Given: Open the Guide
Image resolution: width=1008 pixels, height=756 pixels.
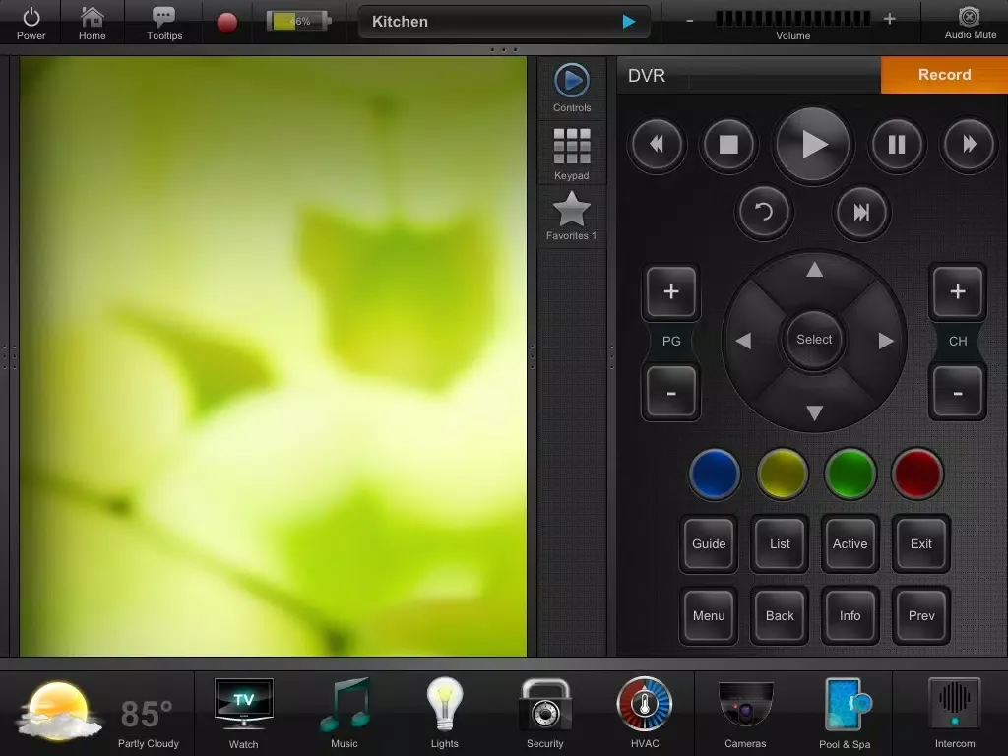Looking at the screenshot, I should pyautogui.click(x=709, y=543).
